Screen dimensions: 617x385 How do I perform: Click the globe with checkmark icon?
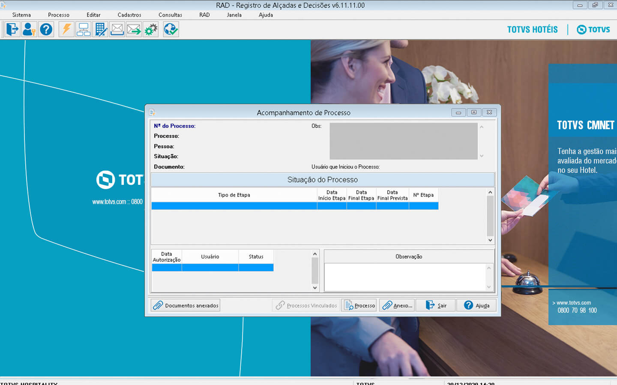[171, 30]
